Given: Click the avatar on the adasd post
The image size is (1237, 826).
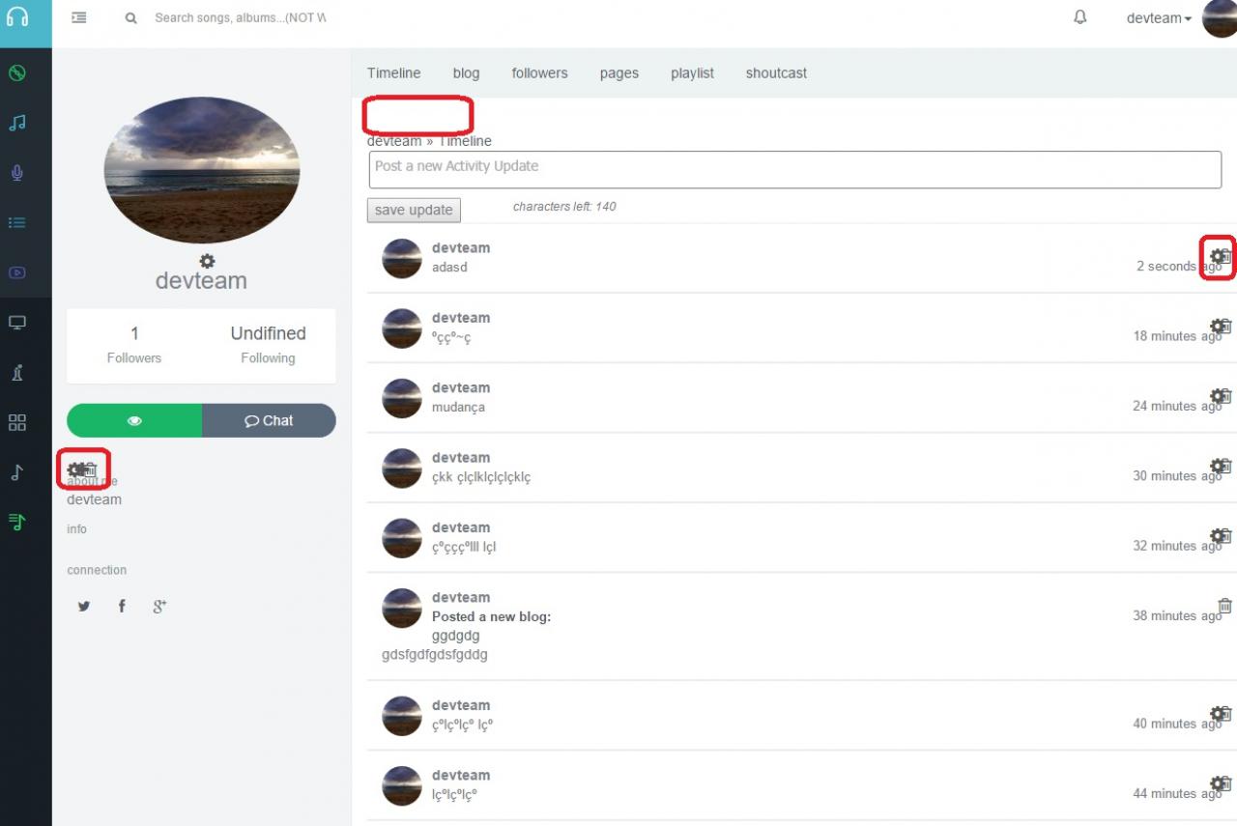Looking at the screenshot, I should coord(402,259).
